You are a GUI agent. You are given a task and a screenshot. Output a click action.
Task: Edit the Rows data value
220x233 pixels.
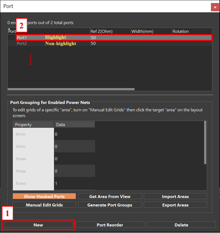tap(75, 183)
